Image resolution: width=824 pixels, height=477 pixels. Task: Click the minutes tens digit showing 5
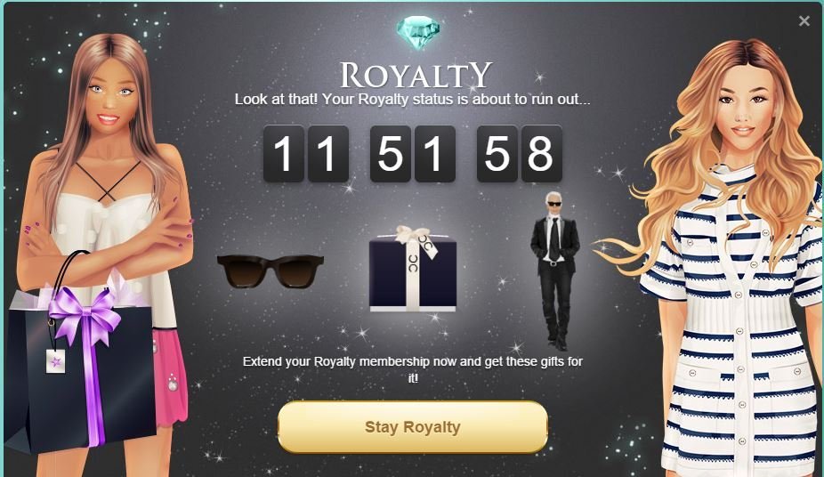click(391, 153)
